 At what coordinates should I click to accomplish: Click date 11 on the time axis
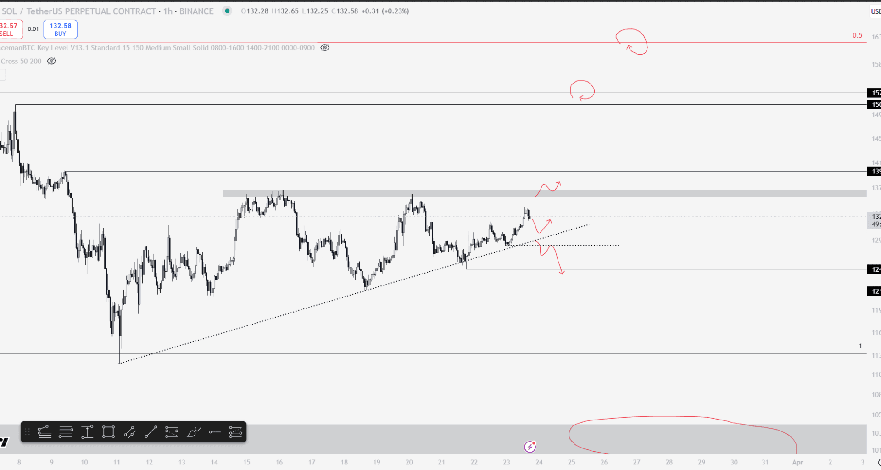tap(117, 462)
